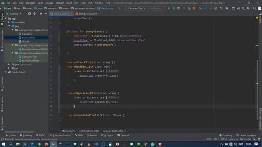Screen dimensions: 262x147
Task: Open Project tool window sidebar tab
Action: tap(2, 19)
